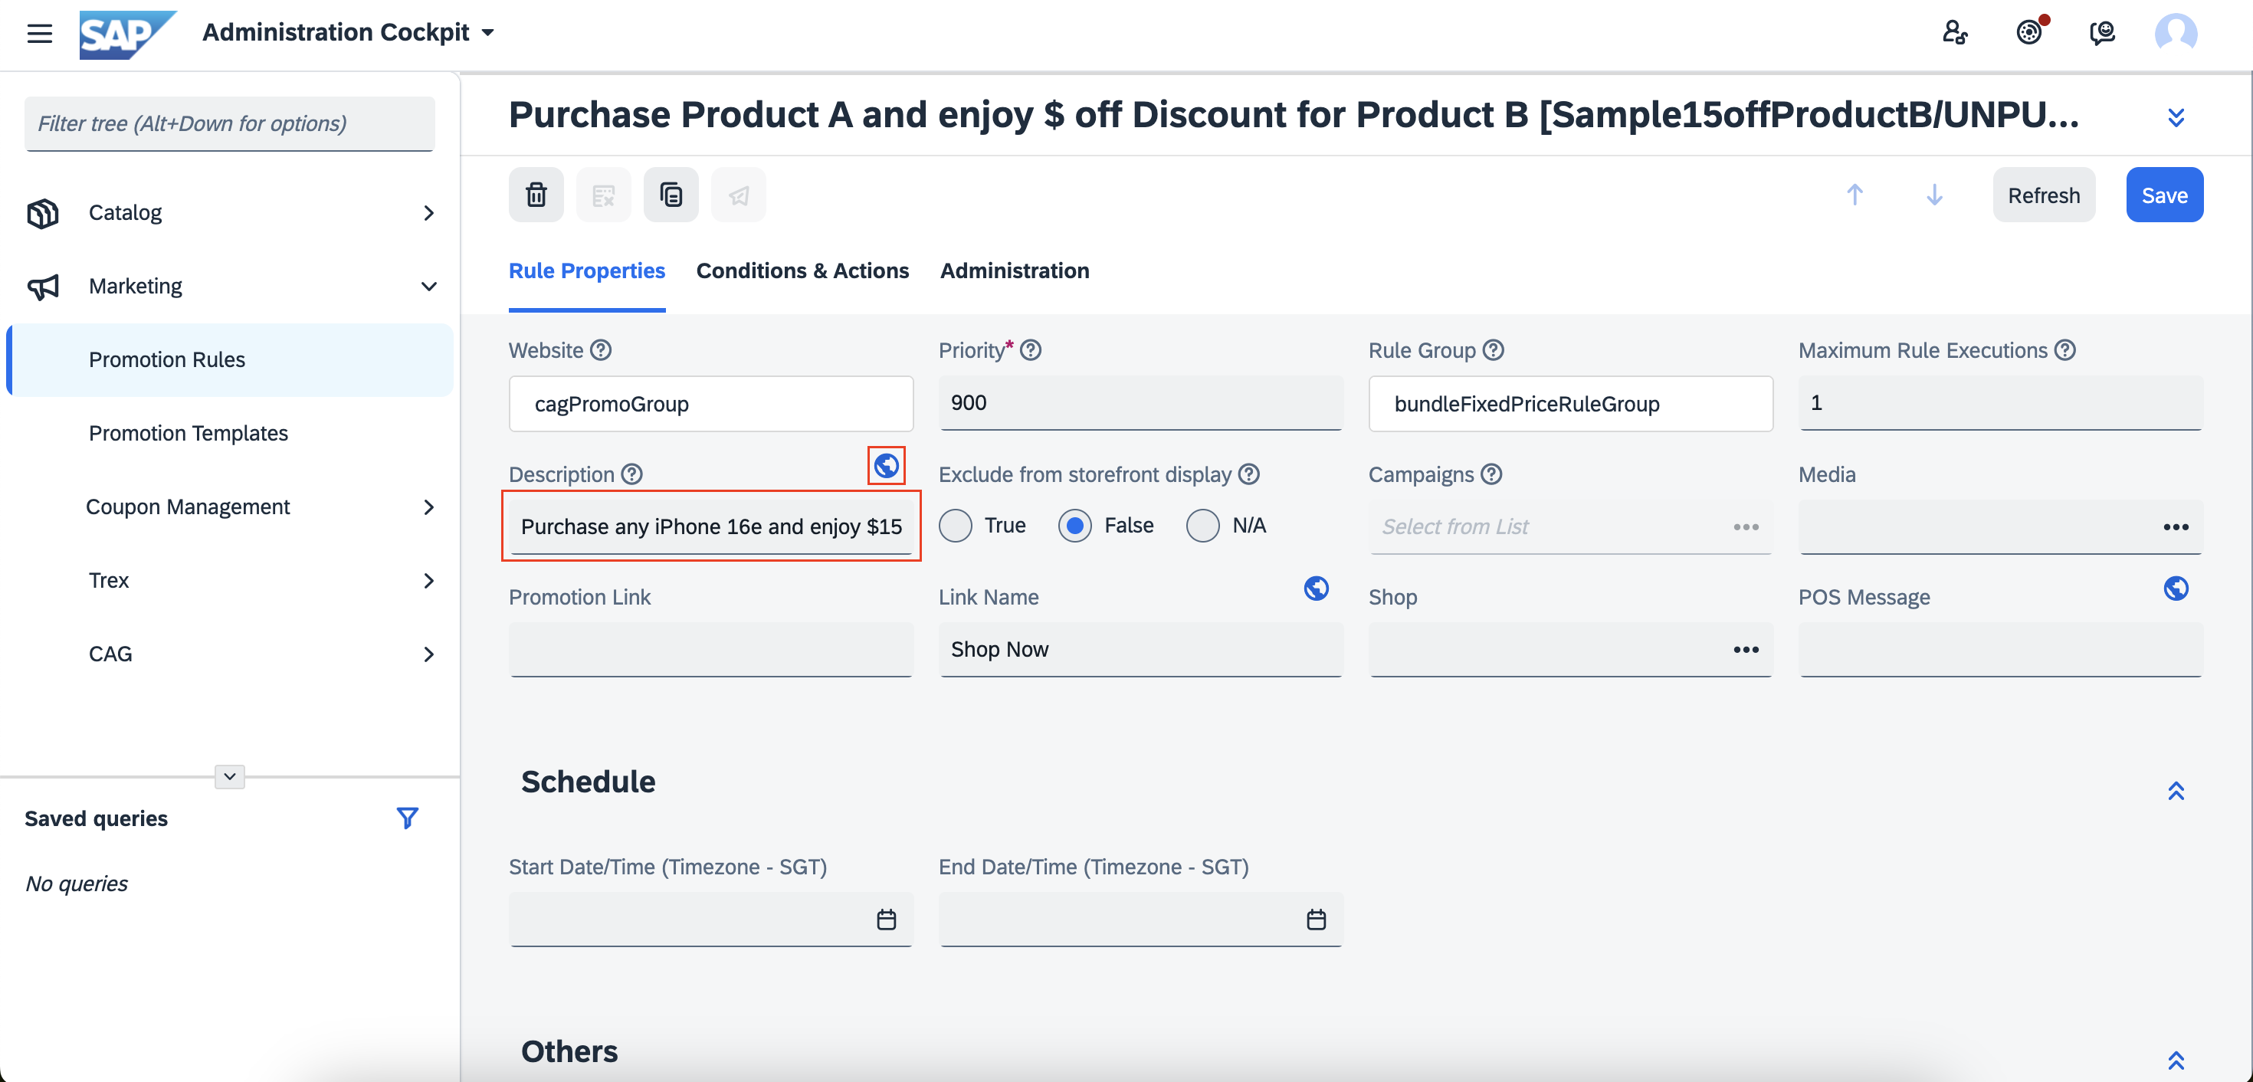Click the Priority field with 900
2253x1082 pixels.
pyautogui.click(x=1140, y=402)
